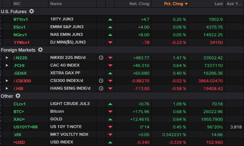Sort by the Name column header
This screenshot has height=146, width=244.
[56, 4]
